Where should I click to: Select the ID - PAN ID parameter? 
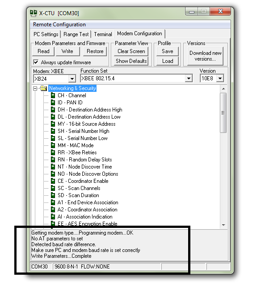70,103
